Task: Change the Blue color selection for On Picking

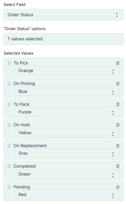Action: tap(67, 91)
